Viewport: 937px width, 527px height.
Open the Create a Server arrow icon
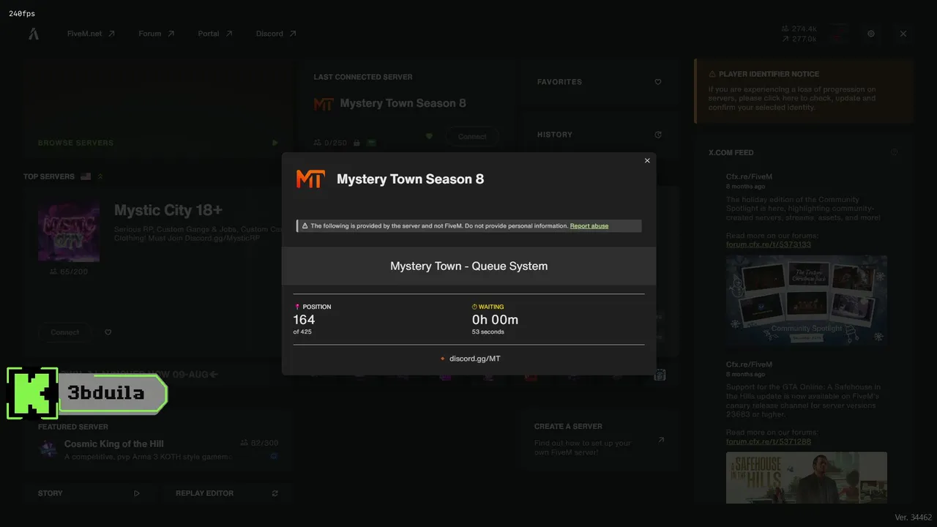tap(661, 440)
